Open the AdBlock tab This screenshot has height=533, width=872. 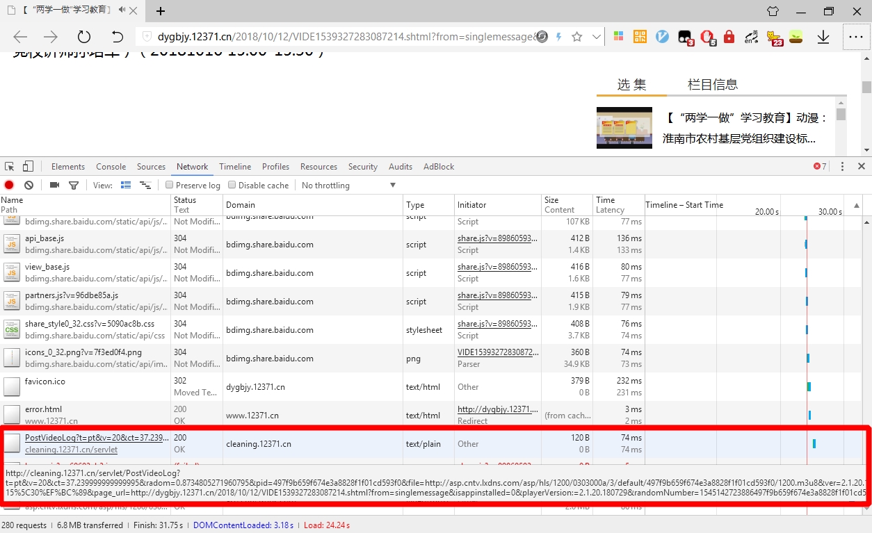[439, 167]
